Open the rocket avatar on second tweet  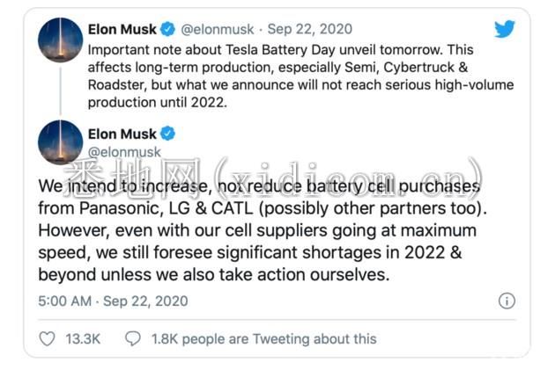(x=61, y=142)
